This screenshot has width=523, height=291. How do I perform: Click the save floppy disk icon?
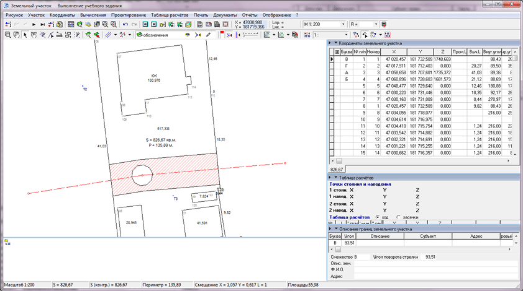click(199, 24)
